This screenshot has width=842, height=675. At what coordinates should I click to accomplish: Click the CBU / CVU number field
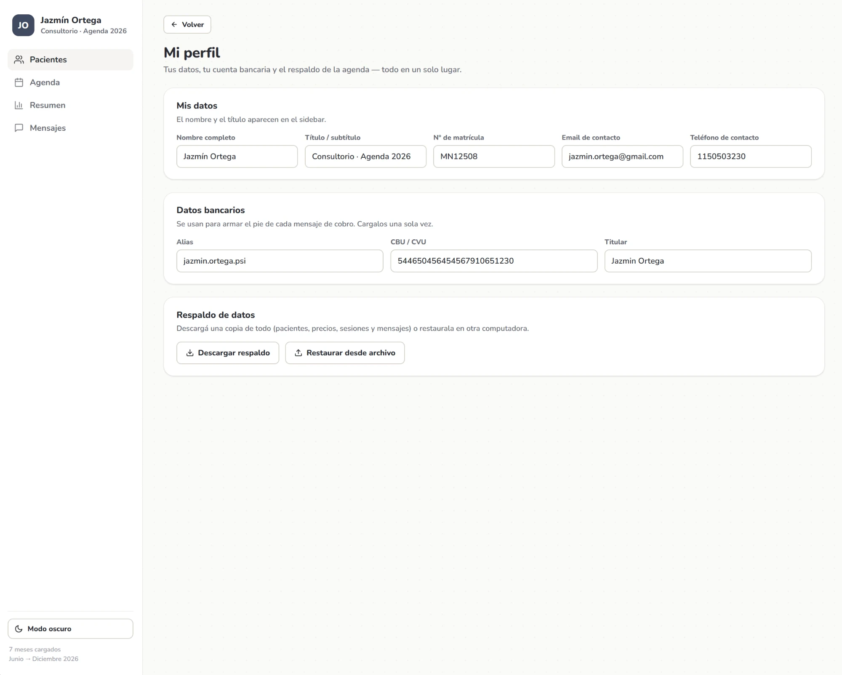point(494,261)
